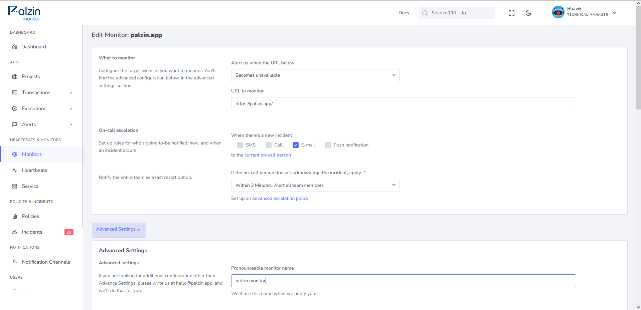Click the Dashboard home icon
641x310 pixels.
click(x=15, y=47)
